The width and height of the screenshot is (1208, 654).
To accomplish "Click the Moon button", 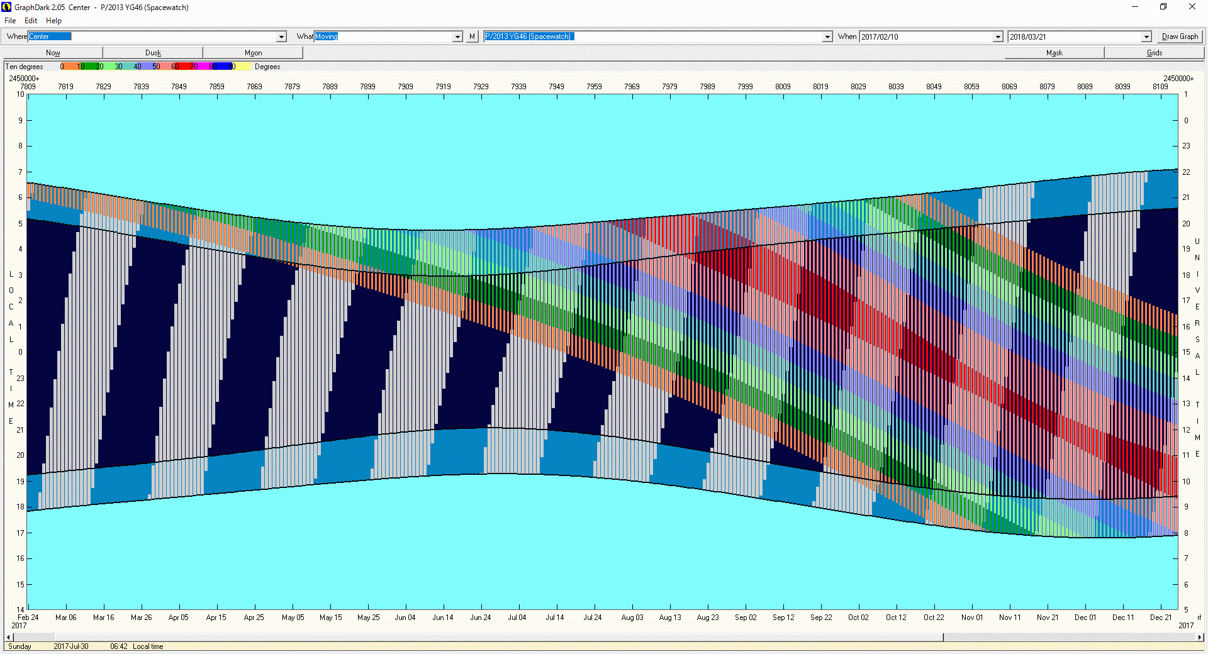I will point(253,53).
